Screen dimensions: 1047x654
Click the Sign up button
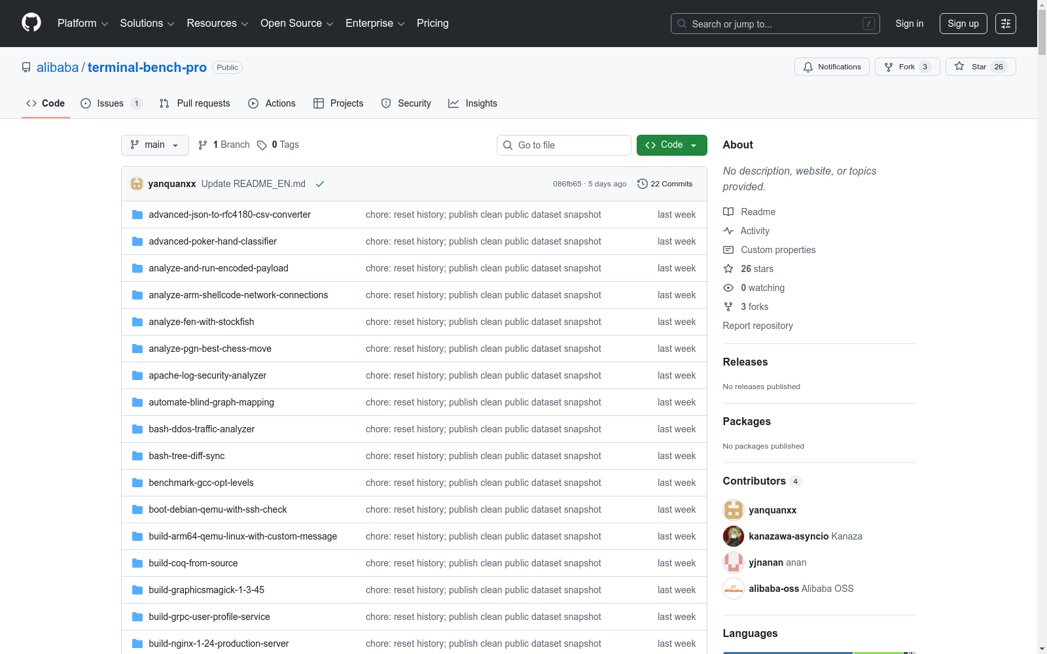pyautogui.click(x=963, y=24)
